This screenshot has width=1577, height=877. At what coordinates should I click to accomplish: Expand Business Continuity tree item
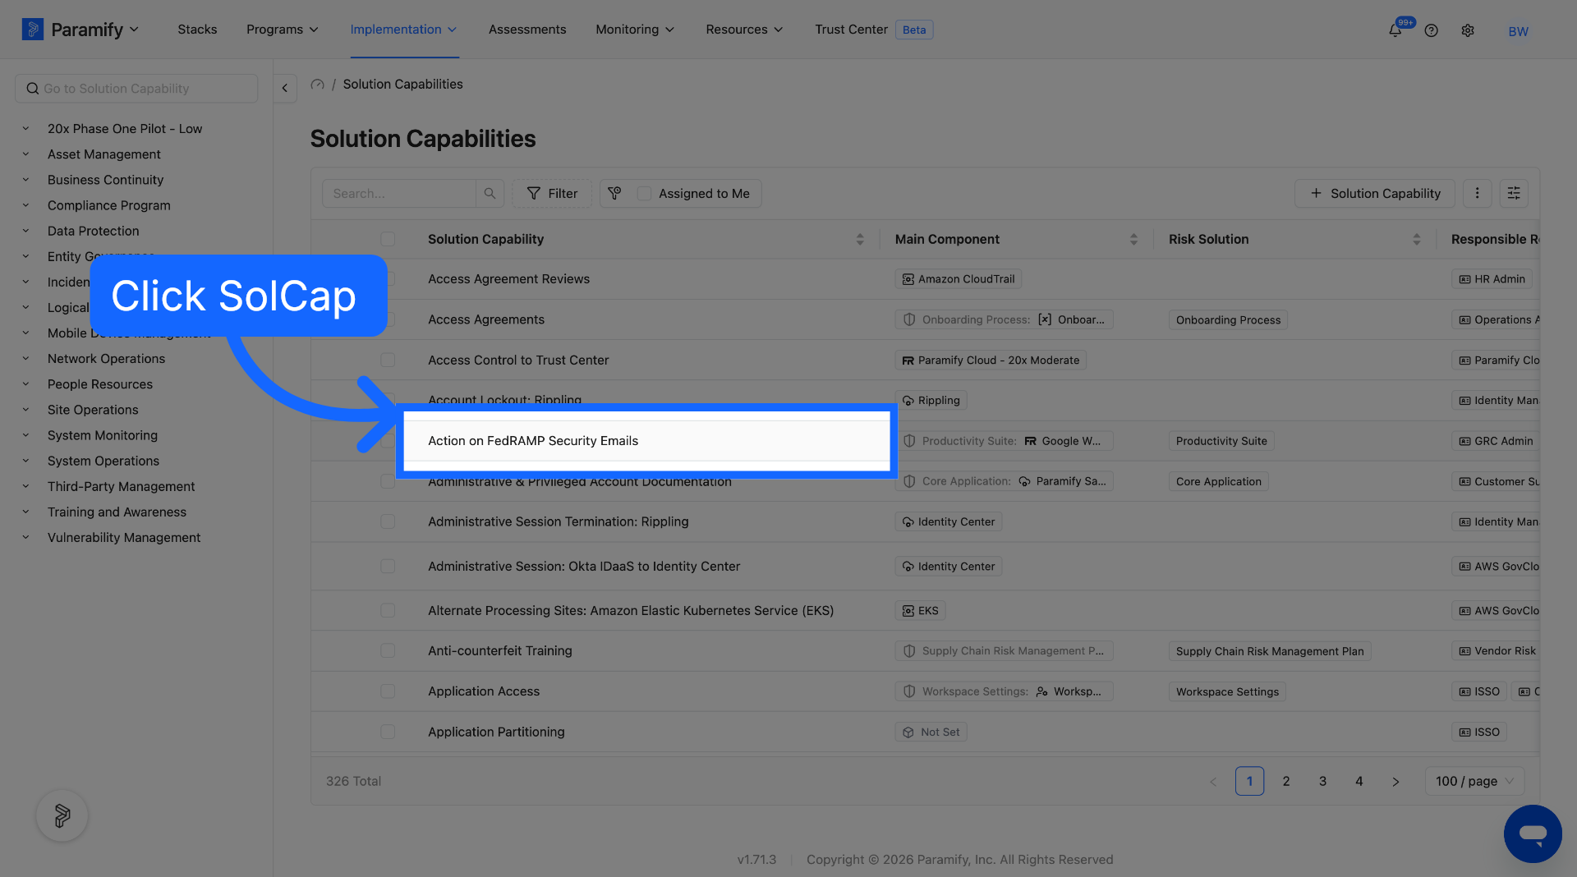point(25,180)
